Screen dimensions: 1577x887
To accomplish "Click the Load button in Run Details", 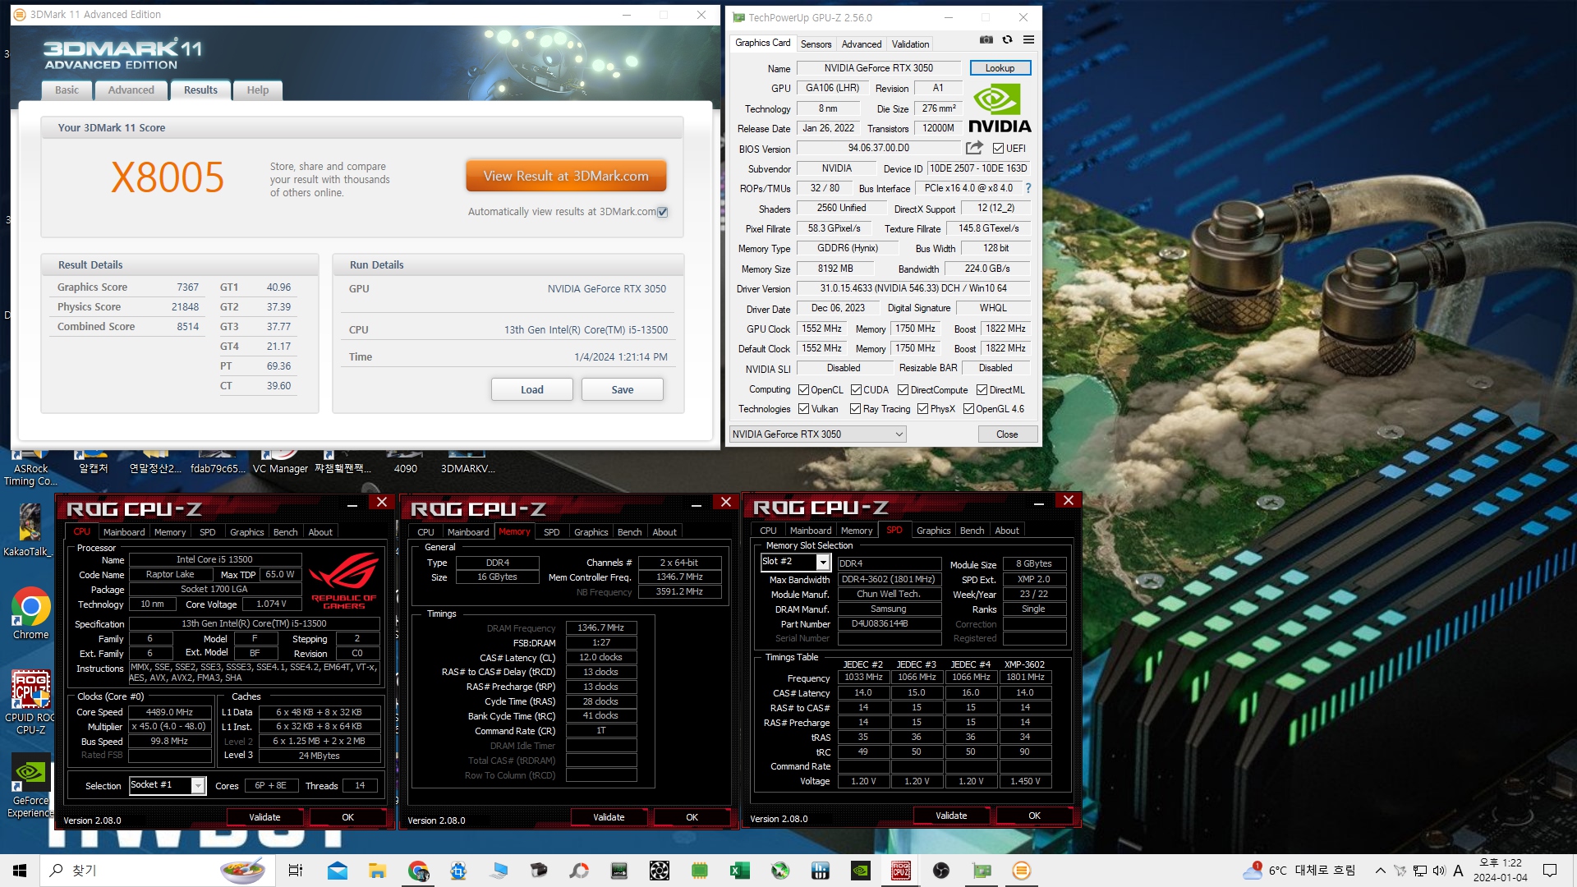I will 531,390.
